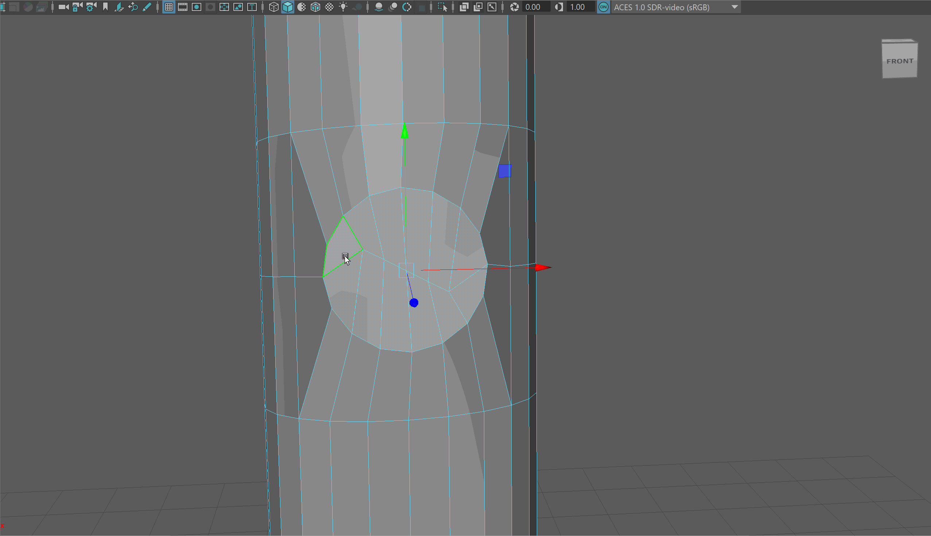This screenshot has height=536, width=931.
Task: Switch to Wireframe display mode
Action: 274,7
